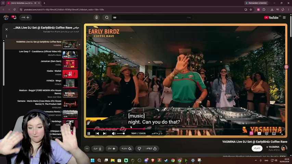Image resolution: width=292 pixels, height=164 pixels.
Task: Skip to next video in player
Action: pos(105,133)
